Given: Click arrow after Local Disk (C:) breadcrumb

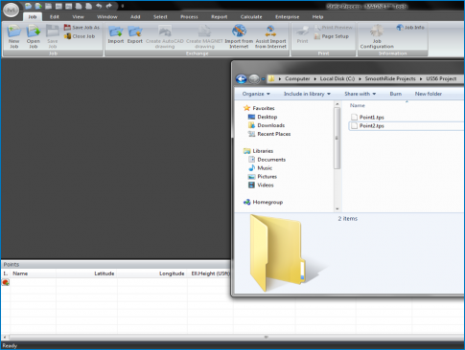Looking at the screenshot, I should pyautogui.click(x=360, y=78).
